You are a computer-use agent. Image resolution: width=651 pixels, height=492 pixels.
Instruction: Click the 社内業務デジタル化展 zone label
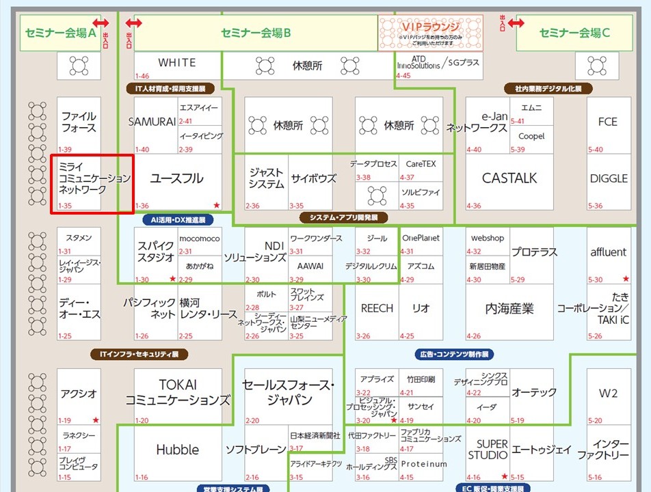pos(548,88)
